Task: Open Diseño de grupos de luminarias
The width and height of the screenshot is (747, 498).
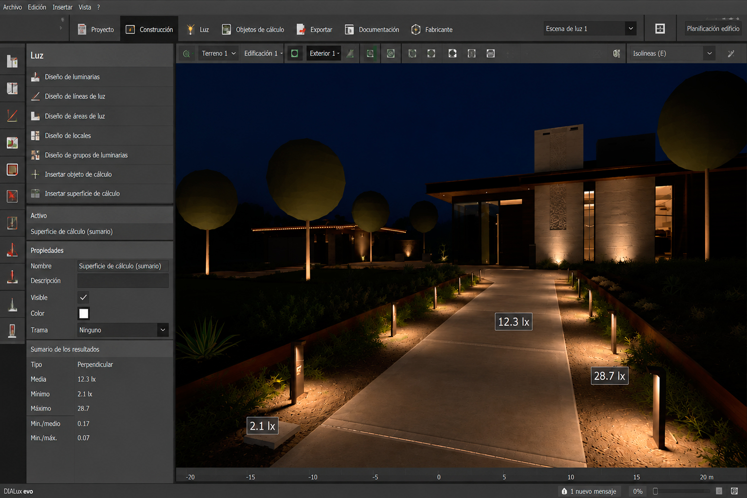Action: [x=100, y=155]
